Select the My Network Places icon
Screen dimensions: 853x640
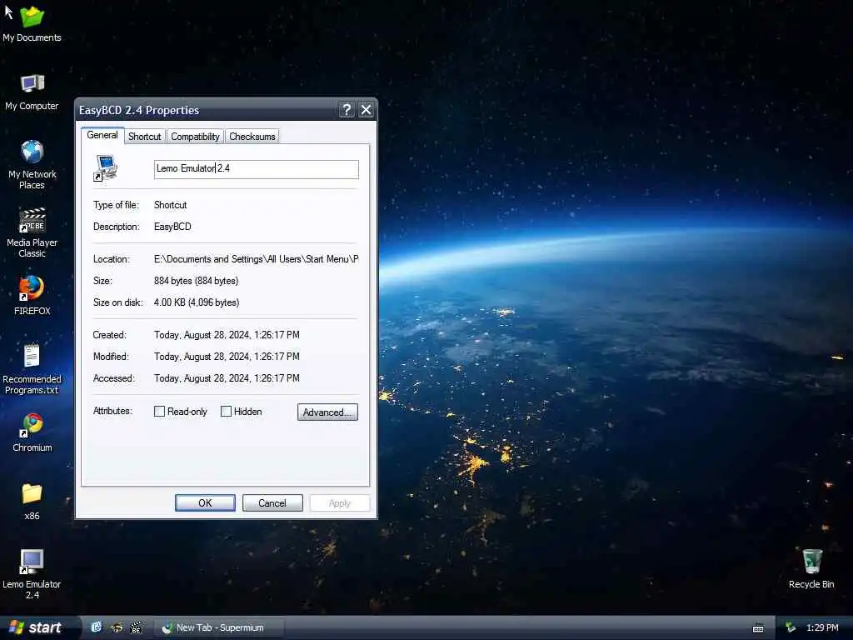pos(32,164)
